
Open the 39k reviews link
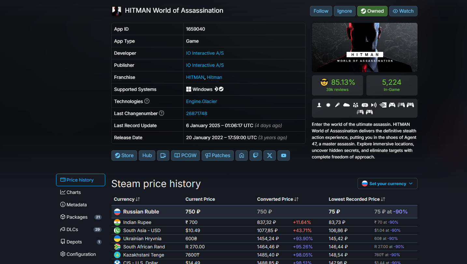pyautogui.click(x=337, y=90)
